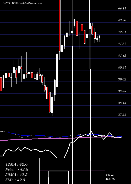Click the 41.12 price axis label
The image size is (131, 184).
122,56
